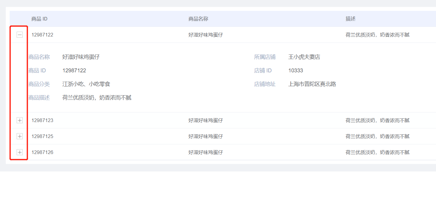The height and width of the screenshot is (217, 436).
Task: Click the 商品描述 label in expanded details
Action: coord(39,97)
